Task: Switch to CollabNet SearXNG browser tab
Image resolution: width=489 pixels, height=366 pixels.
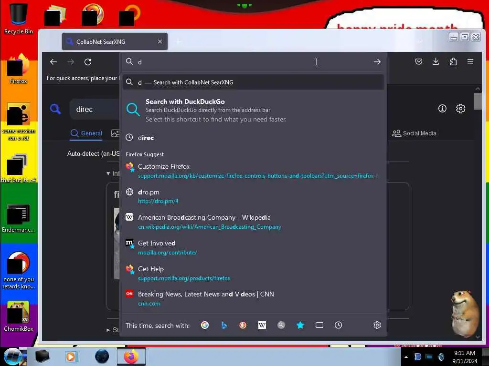Action: pos(115,41)
